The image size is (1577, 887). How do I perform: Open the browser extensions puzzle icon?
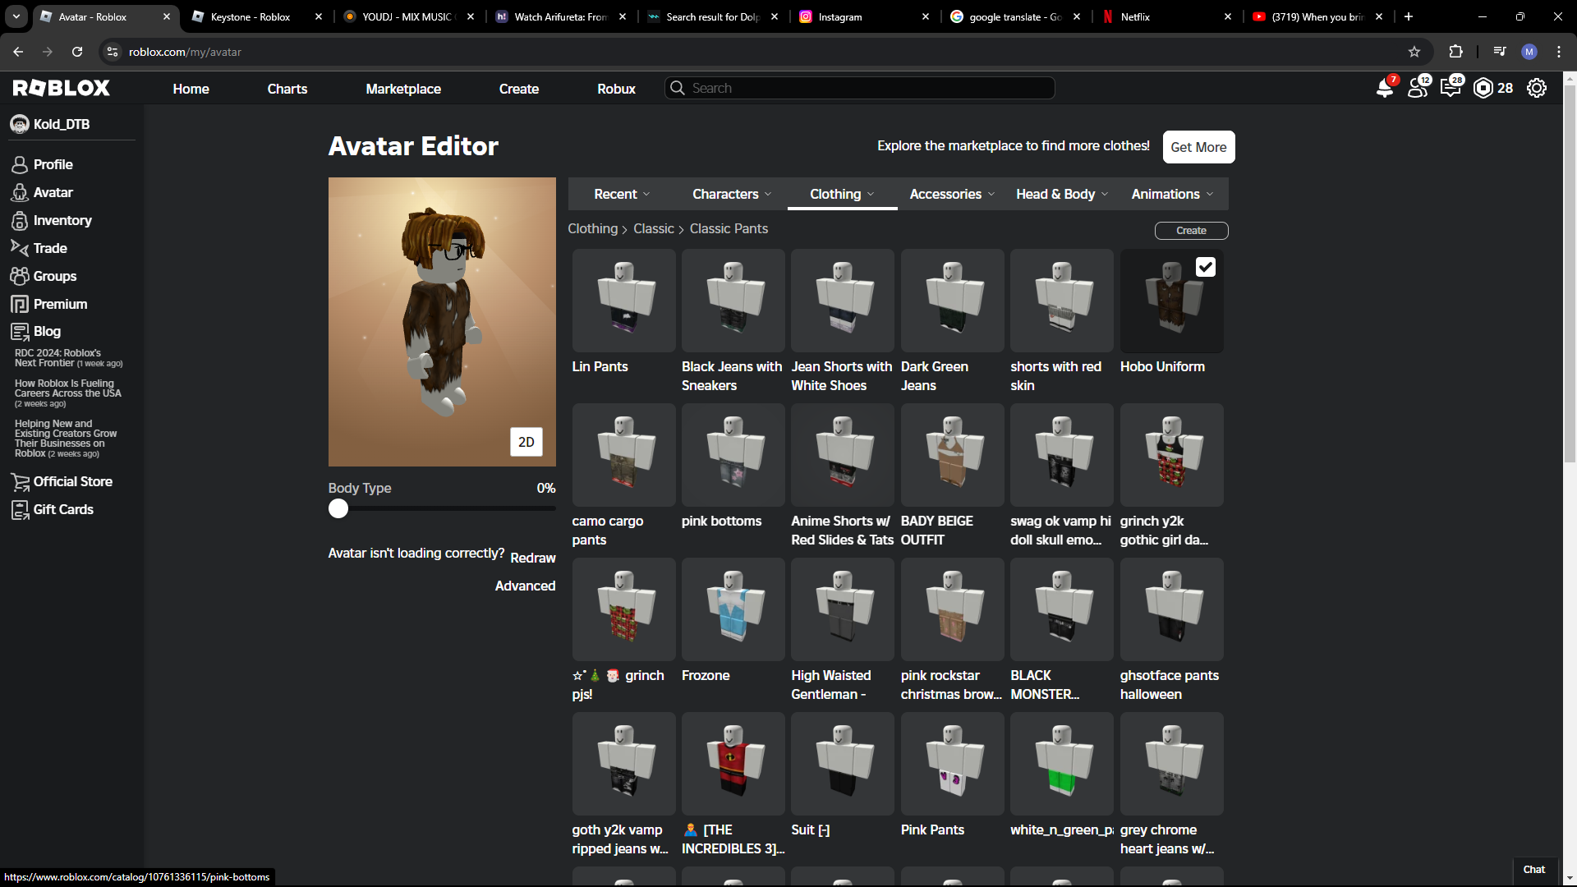click(x=1455, y=52)
